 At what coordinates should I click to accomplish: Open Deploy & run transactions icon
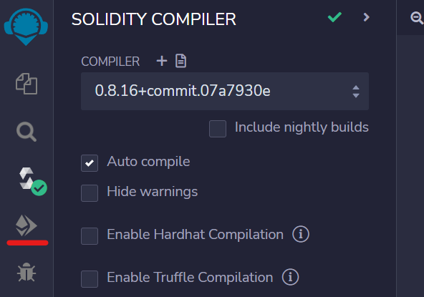(26, 225)
